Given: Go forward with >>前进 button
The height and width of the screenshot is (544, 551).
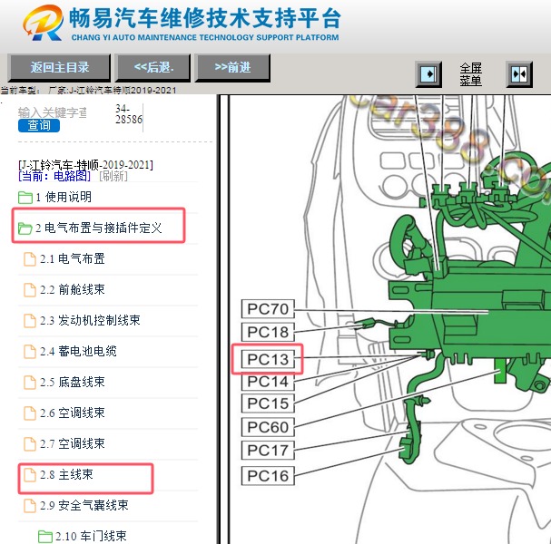Looking at the screenshot, I should [x=232, y=67].
